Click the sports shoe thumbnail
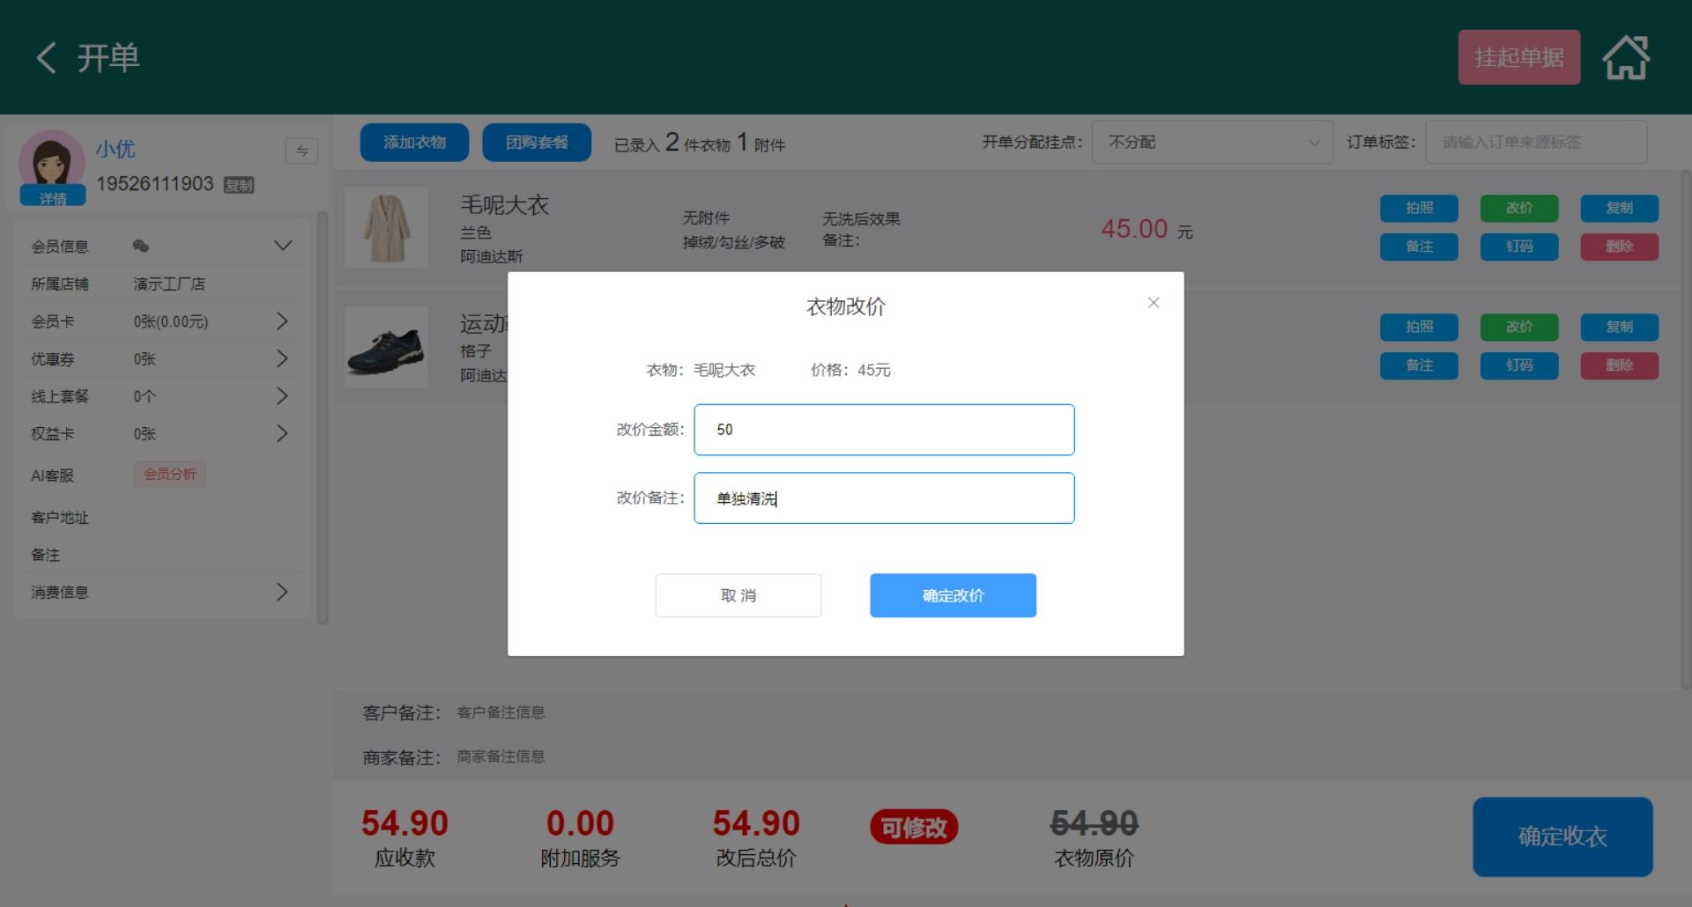This screenshot has width=1692, height=907. [x=386, y=347]
